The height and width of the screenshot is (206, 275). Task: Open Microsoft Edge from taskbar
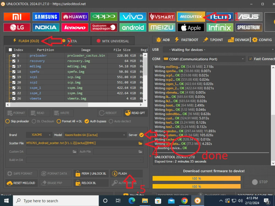click(x=132, y=201)
